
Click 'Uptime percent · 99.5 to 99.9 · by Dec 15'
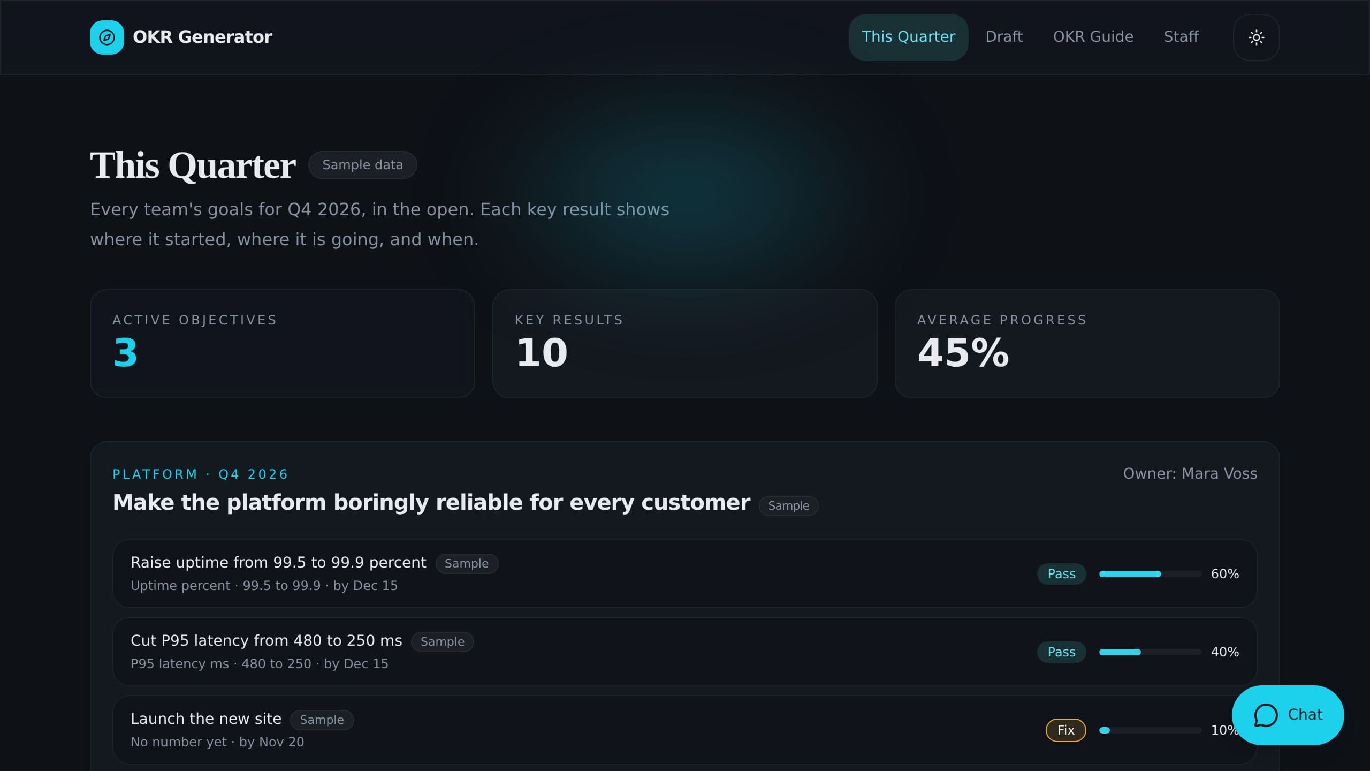coord(264,586)
